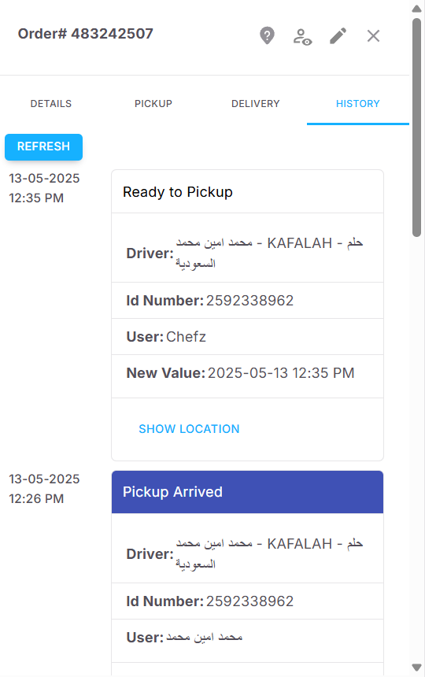
Task: Click the vertical scrollbar thumb
Action: pos(416,128)
